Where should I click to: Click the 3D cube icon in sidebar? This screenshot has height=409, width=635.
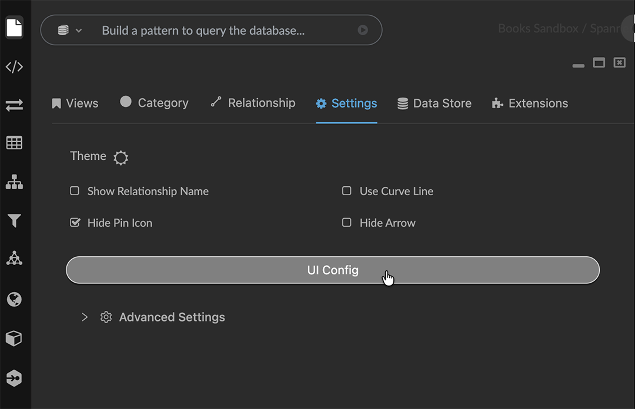pyautogui.click(x=14, y=338)
